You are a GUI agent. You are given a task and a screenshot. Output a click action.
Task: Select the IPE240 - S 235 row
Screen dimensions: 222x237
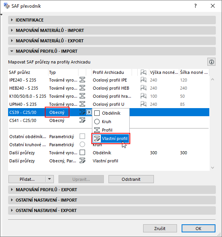click(x=108, y=80)
